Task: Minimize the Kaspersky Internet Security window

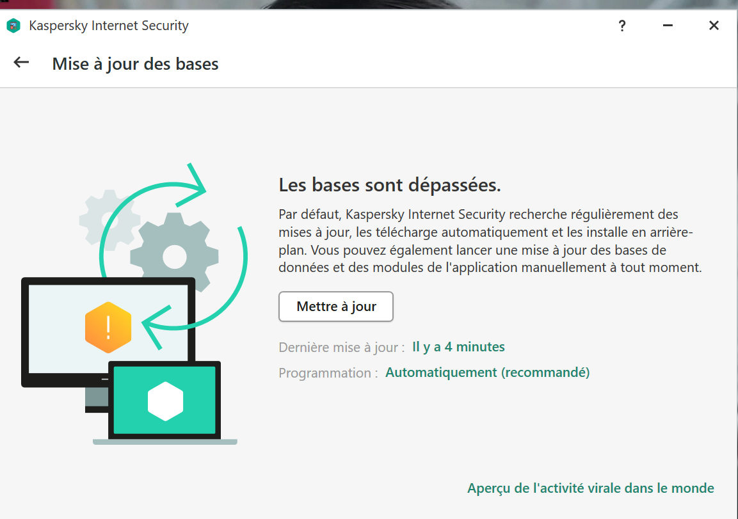Action: click(668, 26)
